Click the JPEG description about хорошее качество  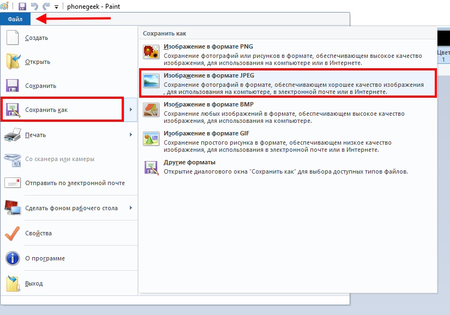coord(293,88)
